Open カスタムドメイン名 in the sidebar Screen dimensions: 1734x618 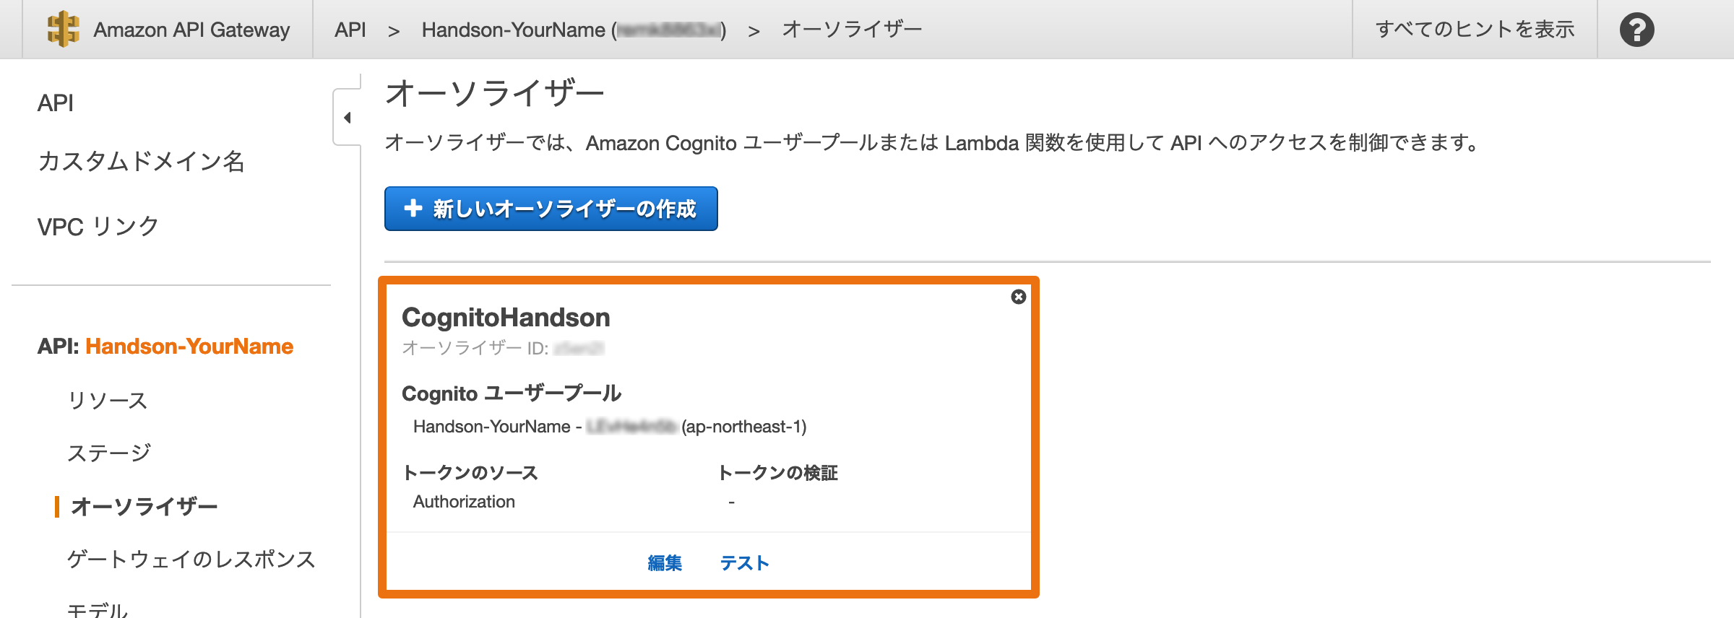pyautogui.click(x=141, y=161)
